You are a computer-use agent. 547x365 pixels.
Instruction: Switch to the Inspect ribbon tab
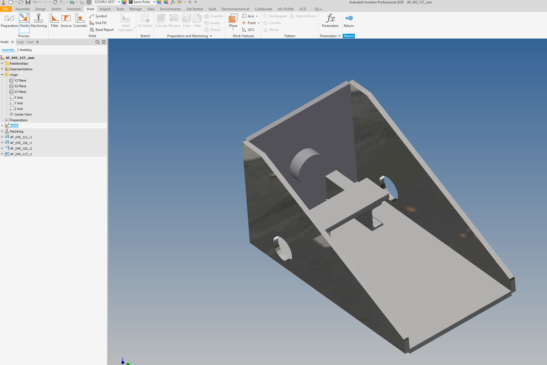click(105, 9)
